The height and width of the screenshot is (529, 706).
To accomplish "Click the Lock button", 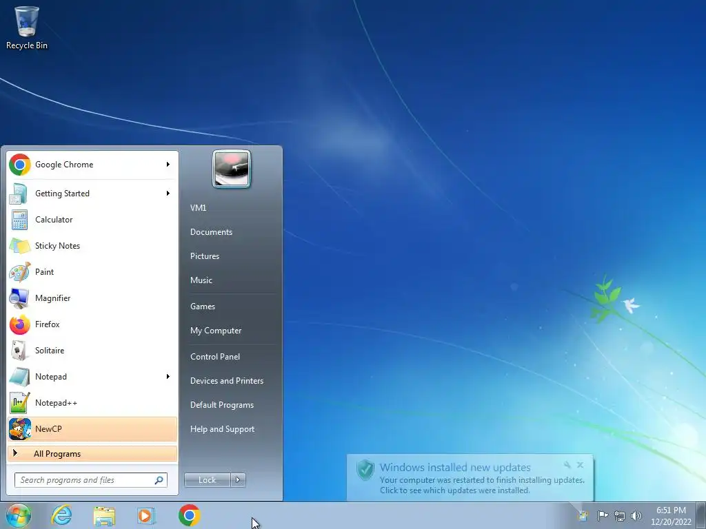I will pos(208,480).
